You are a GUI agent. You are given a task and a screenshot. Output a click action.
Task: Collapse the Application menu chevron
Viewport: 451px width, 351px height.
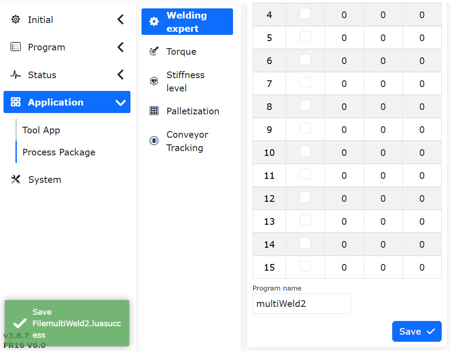121,102
